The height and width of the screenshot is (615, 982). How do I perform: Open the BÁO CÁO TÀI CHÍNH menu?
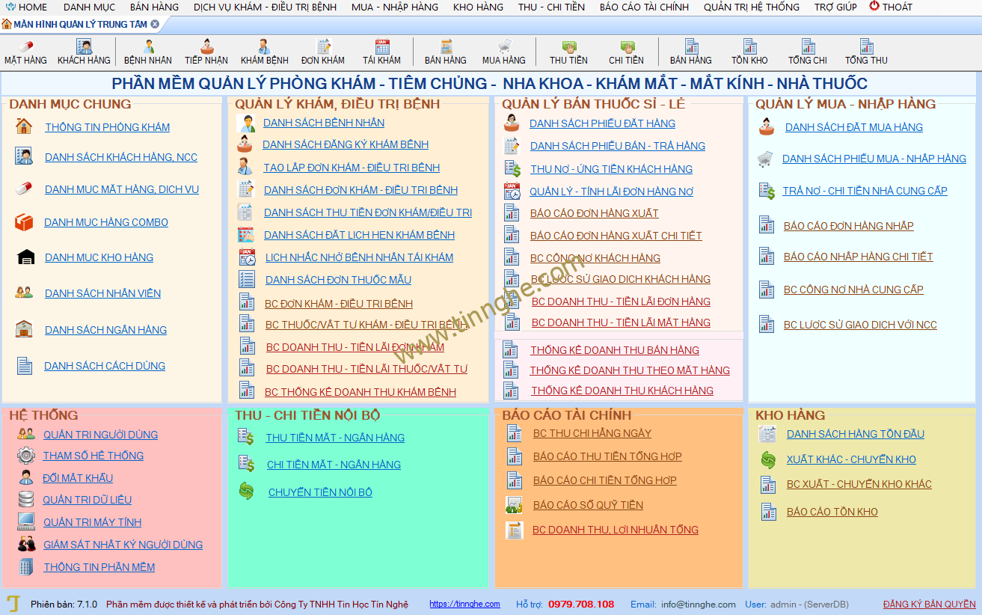click(644, 7)
